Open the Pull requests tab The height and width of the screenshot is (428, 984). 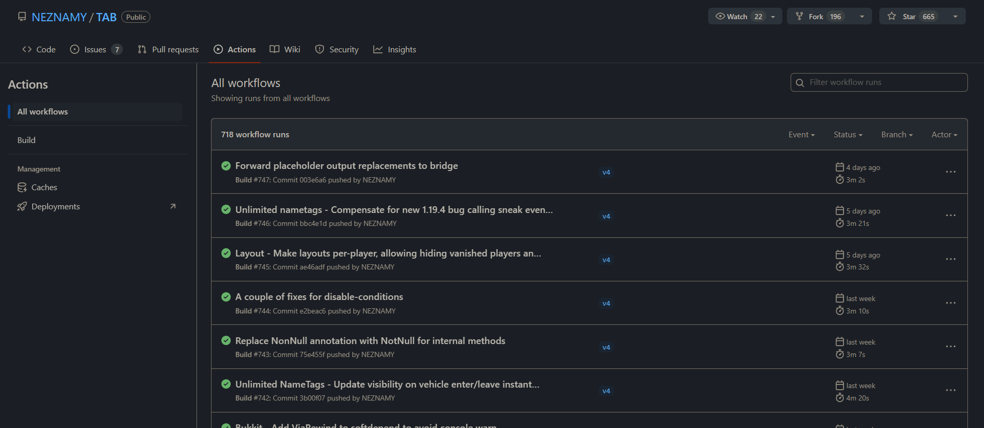point(168,50)
